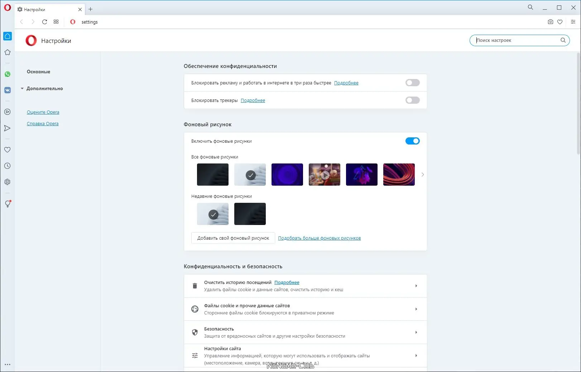Enable the tracker blocking toggle
Viewport: 581px width, 372px height.
(412, 100)
